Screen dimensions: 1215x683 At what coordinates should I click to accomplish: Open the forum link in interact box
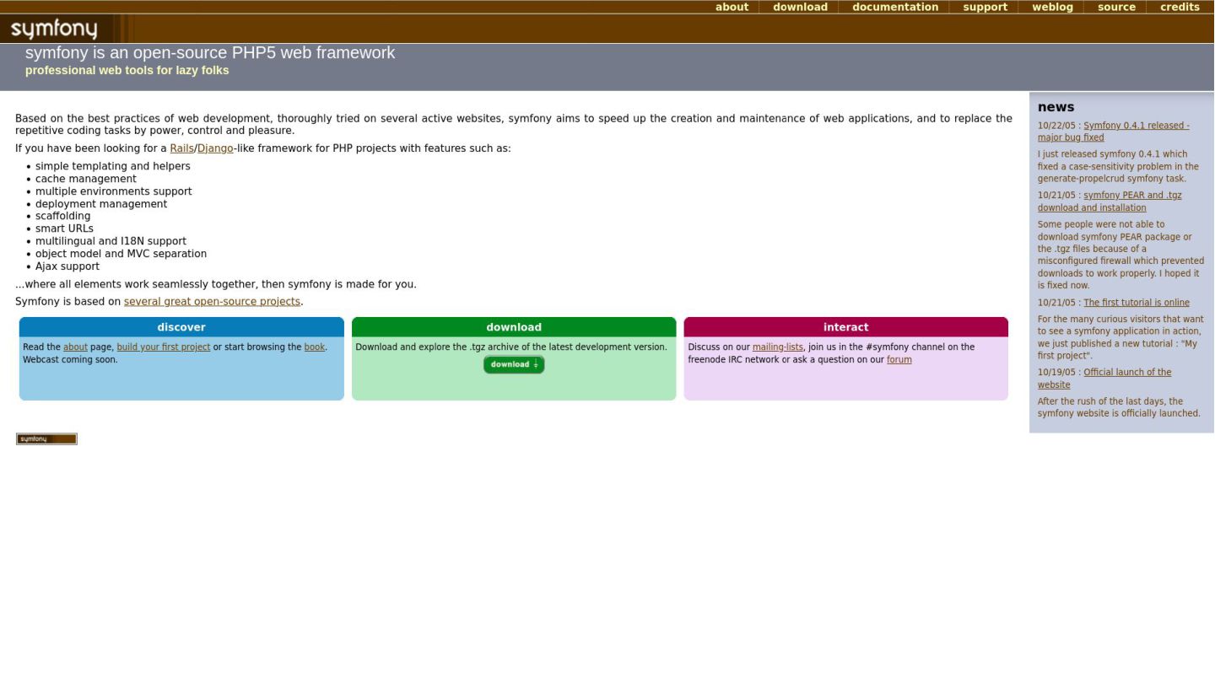tap(899, 360)
